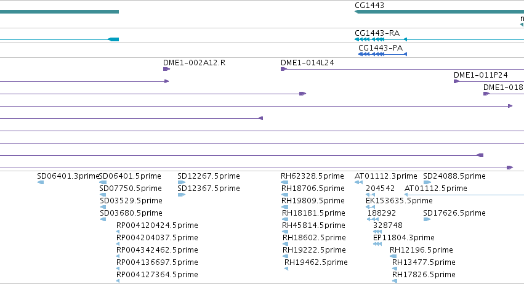
Task: Click the EP11804.3prime label
Action: (404, 238)
